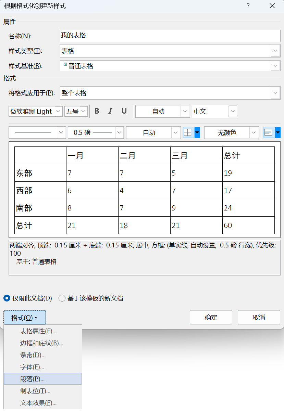Choose 文本效果 from format menu

point(43,403)
